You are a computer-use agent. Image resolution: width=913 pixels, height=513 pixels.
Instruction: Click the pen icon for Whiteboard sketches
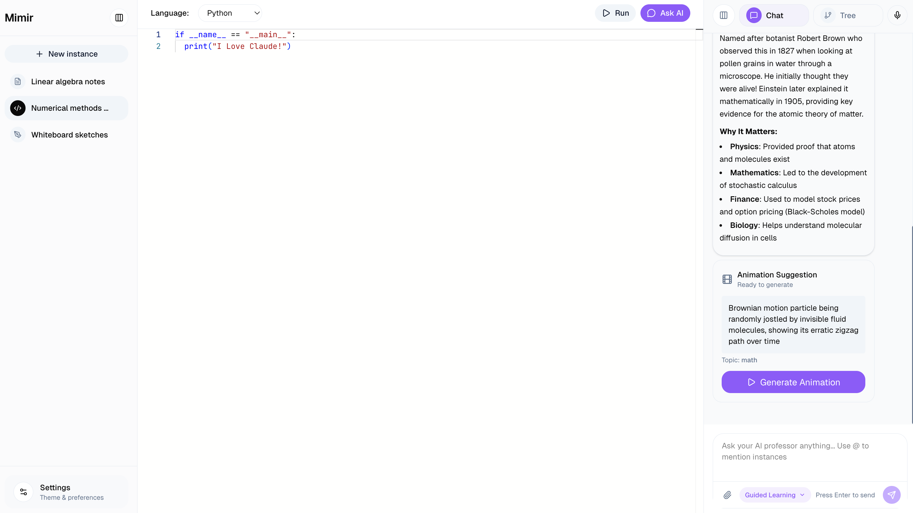point(18,135)
